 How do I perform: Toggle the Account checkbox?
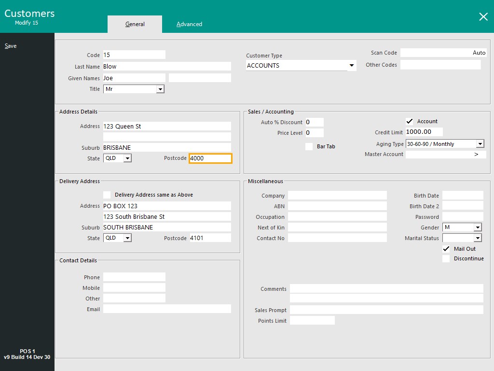point(410,121)
